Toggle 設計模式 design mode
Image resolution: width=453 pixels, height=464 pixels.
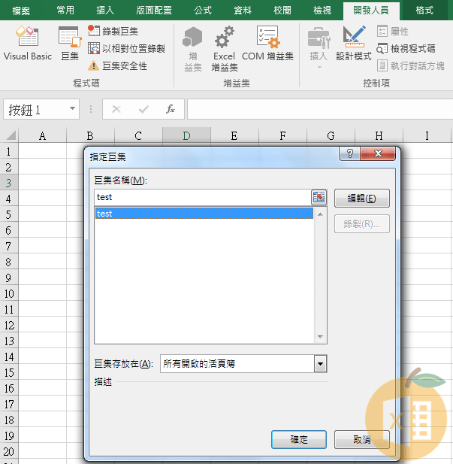pyautogui.click(x=353, y=43)
